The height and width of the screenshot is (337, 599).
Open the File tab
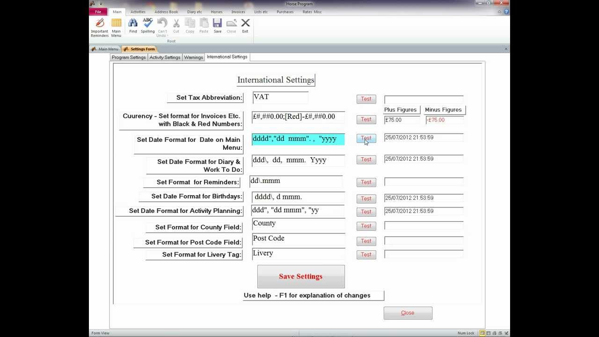(x=98, y=12)
